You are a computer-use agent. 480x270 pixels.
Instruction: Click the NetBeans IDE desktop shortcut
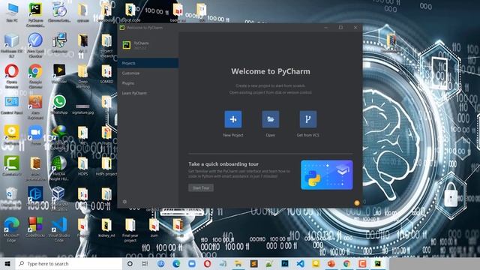click(x=12, y=46)
